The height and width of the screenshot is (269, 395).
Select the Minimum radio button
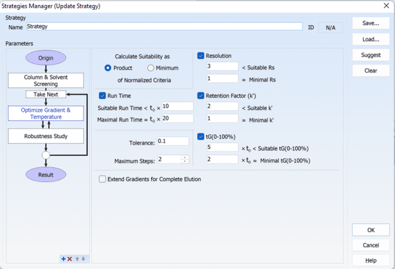pos(150,68)
